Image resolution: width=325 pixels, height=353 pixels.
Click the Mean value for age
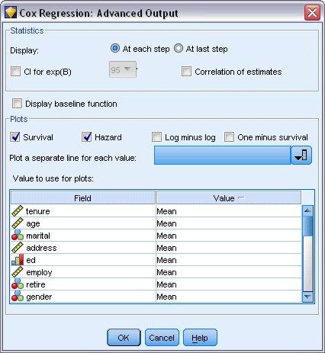166,223
